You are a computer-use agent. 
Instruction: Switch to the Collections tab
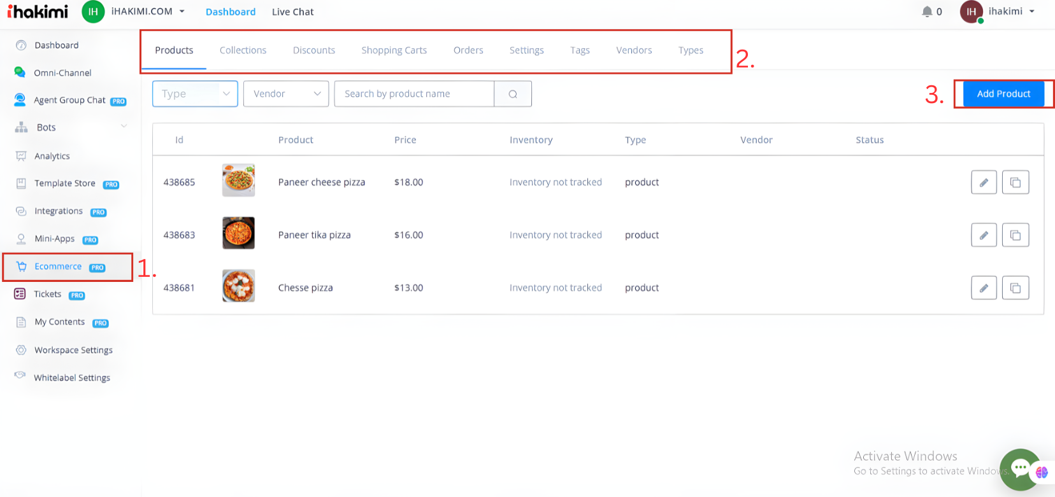point(243,50)
